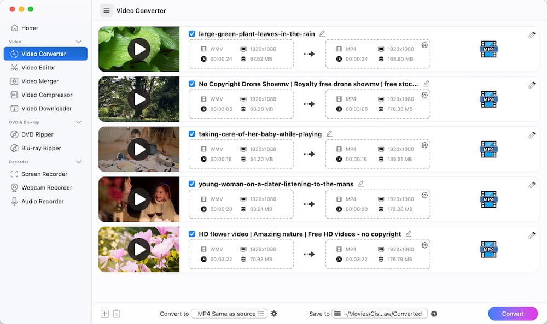Uncheck taking-care-of-her-baby-while-playing video

pyautogui.click(x=192, y=134)
